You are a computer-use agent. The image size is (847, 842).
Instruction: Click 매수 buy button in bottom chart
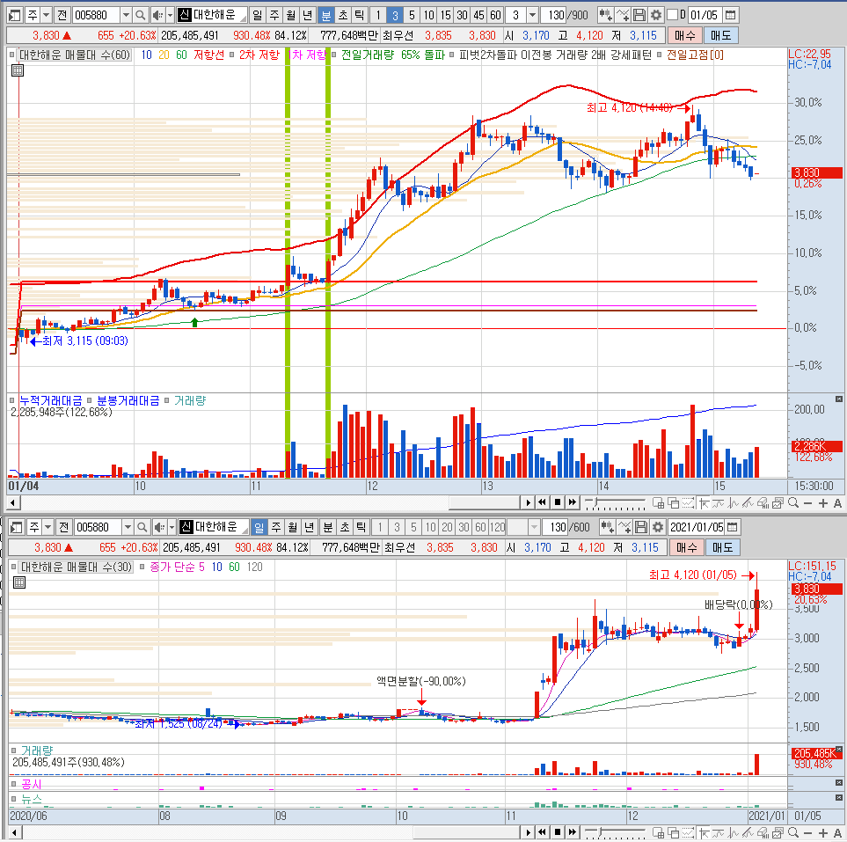pos(687,547)
